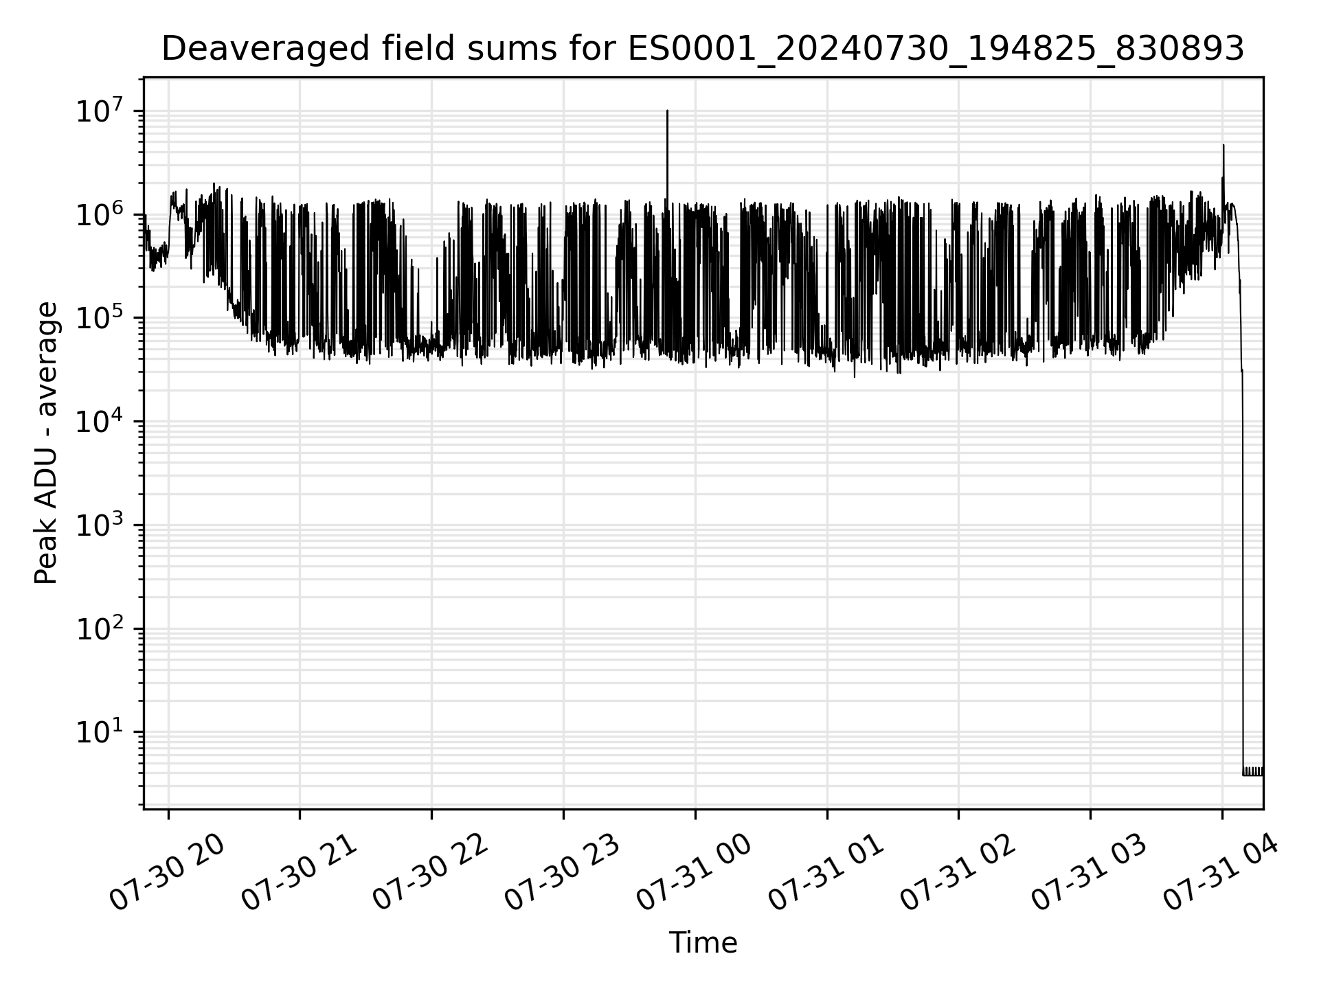Click the 10^2 y-axis tick label

[101, 629]
